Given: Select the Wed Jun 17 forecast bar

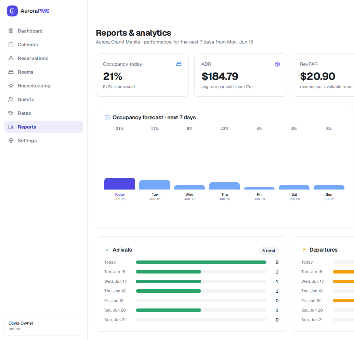Looking at the screenshot, I should point(189,187).
